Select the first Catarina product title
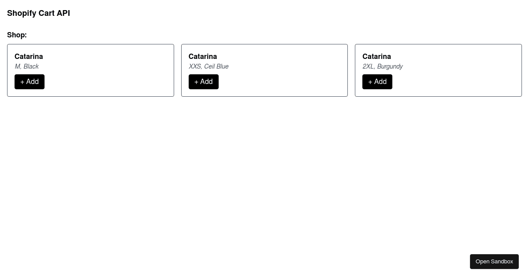The height and width of the screenshot is (277, 529). click(x=29, y=56)
